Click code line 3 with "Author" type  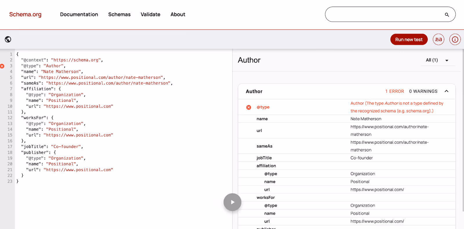pos(43,66)
